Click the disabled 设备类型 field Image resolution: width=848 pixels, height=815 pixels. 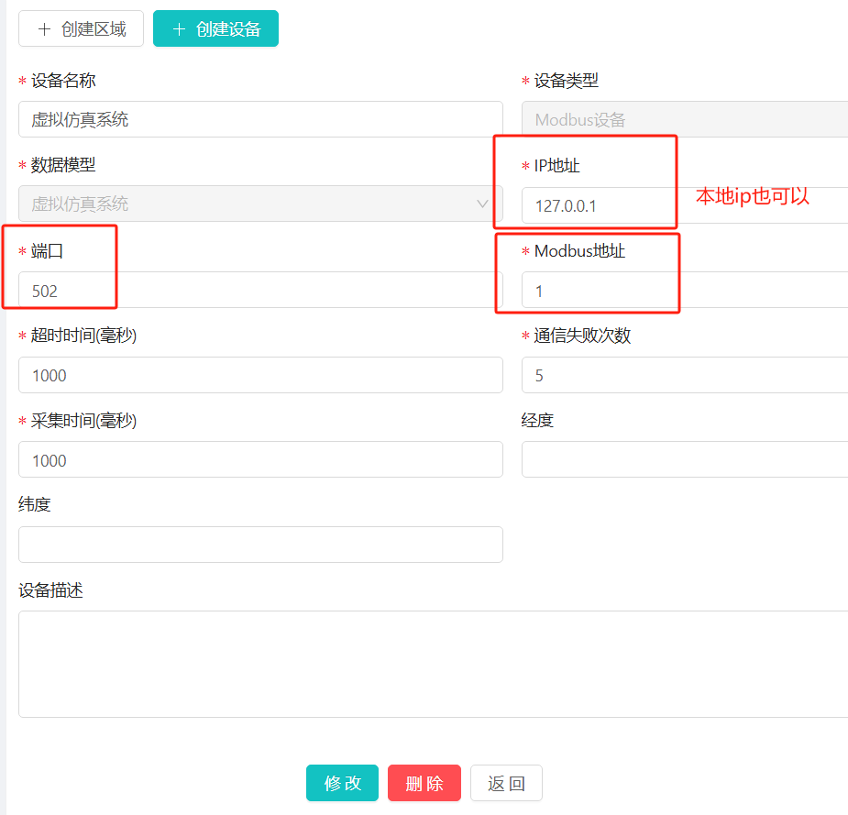pos(684,119)
